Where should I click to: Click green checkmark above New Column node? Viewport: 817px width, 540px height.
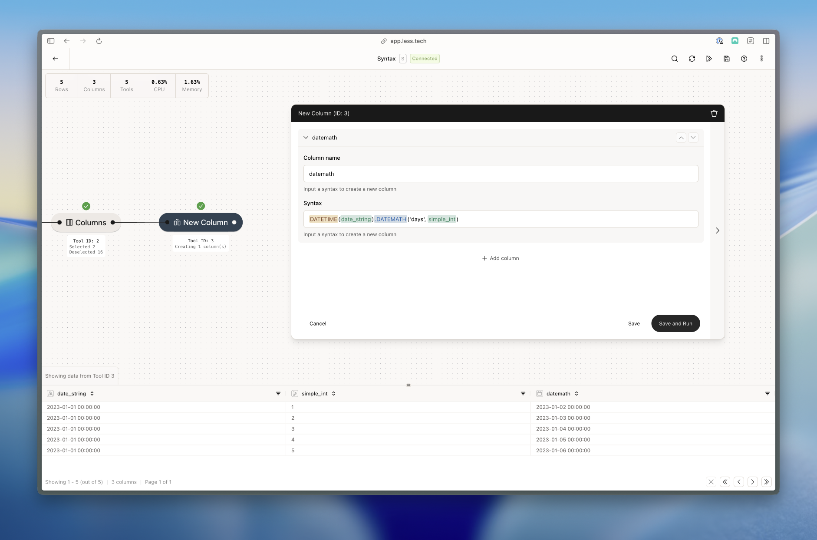pyautogui.click(x=201, y=206)
